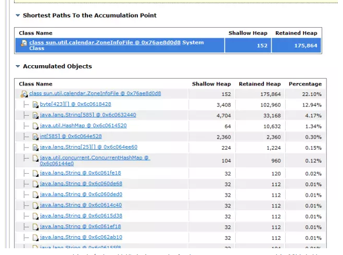
Task: Open java.lang.String[585] @ 0x6c0632440 link
Action: tap(88, 115)
